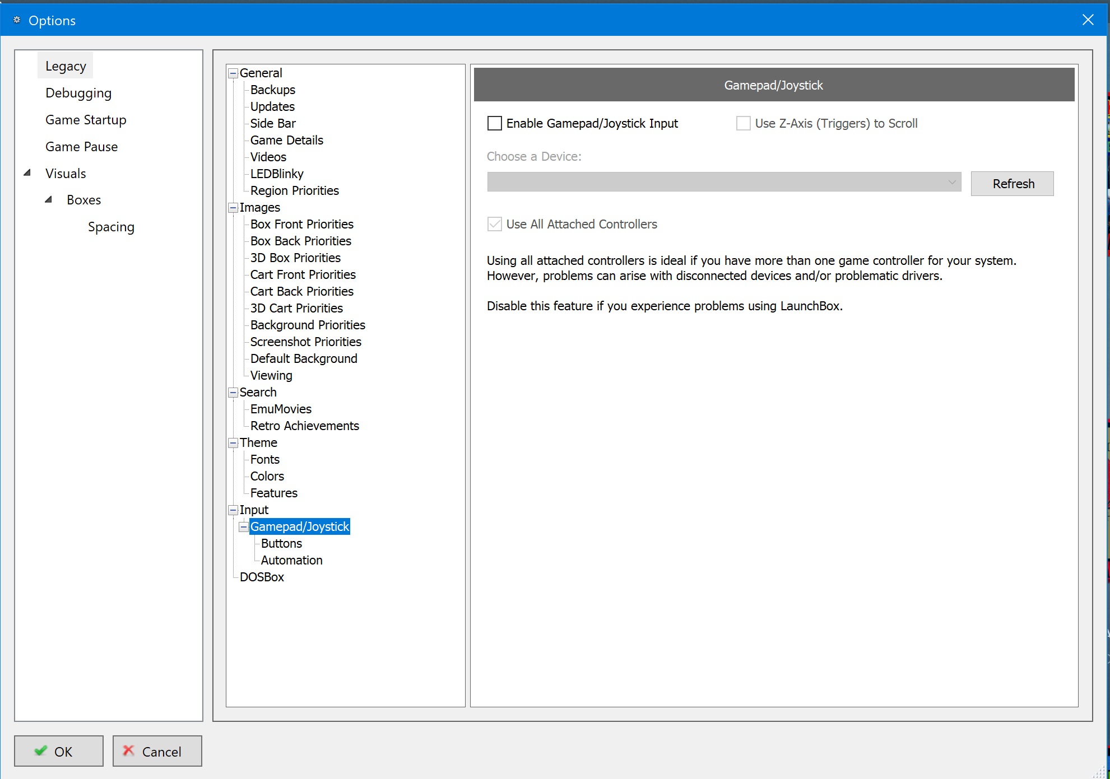
Task: Select DOSBox tree item
Action: coord(262,577)
